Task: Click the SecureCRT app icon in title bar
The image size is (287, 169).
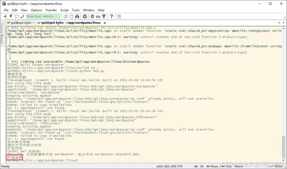Action: 4,4
